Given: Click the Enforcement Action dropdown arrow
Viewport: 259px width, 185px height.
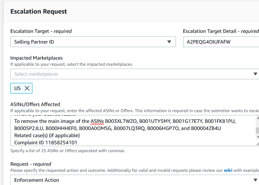Looking at the screenshot, I should tap(255, 180).
